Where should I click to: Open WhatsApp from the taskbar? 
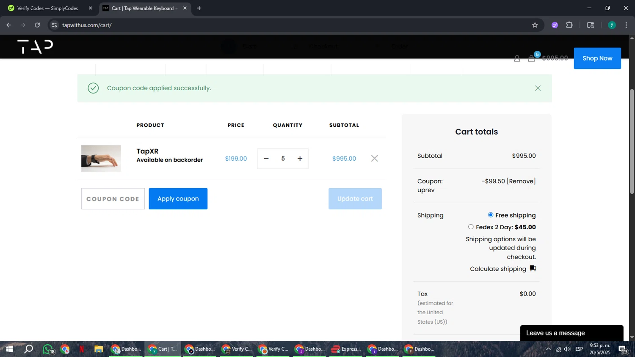pyautogui.click(x=48, y=349)
